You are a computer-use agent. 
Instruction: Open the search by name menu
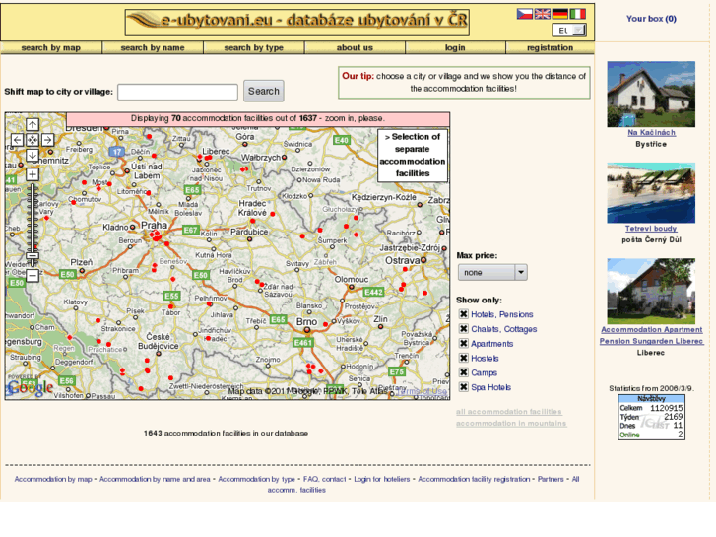[x=153, y=47]
